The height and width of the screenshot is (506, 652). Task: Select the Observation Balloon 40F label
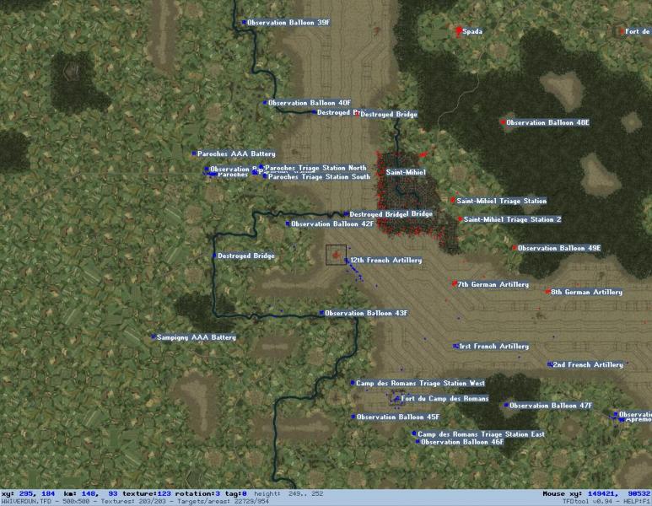[x=310, y=103]
